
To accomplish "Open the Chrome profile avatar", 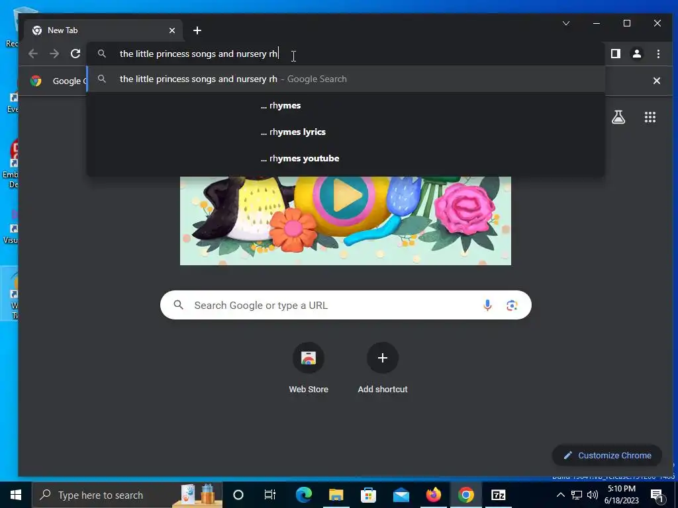I will pos(636,54).
